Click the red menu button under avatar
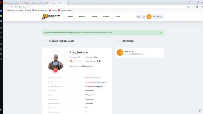Viewport: 203px width, 114px height. point(55,70)
